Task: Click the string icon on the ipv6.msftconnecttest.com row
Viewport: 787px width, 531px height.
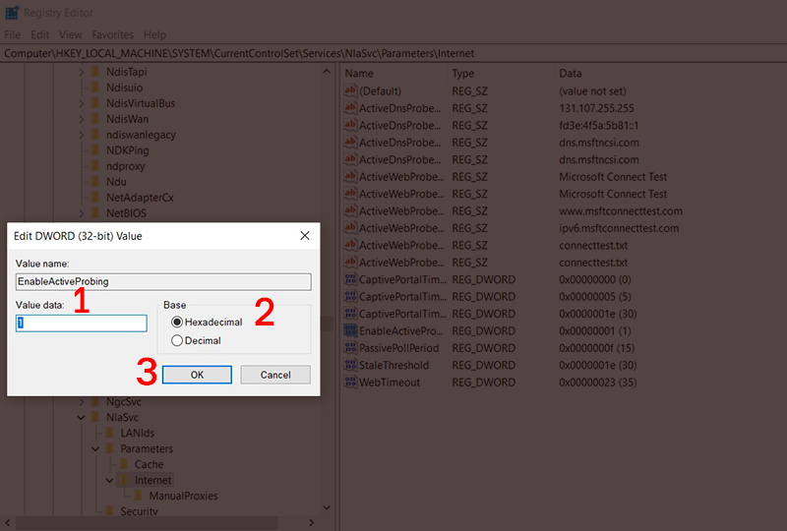Action: [x=350, y=228]
